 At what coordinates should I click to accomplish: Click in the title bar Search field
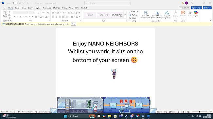point(107,3)
